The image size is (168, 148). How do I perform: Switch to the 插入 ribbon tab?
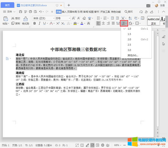tap(64, 12)
